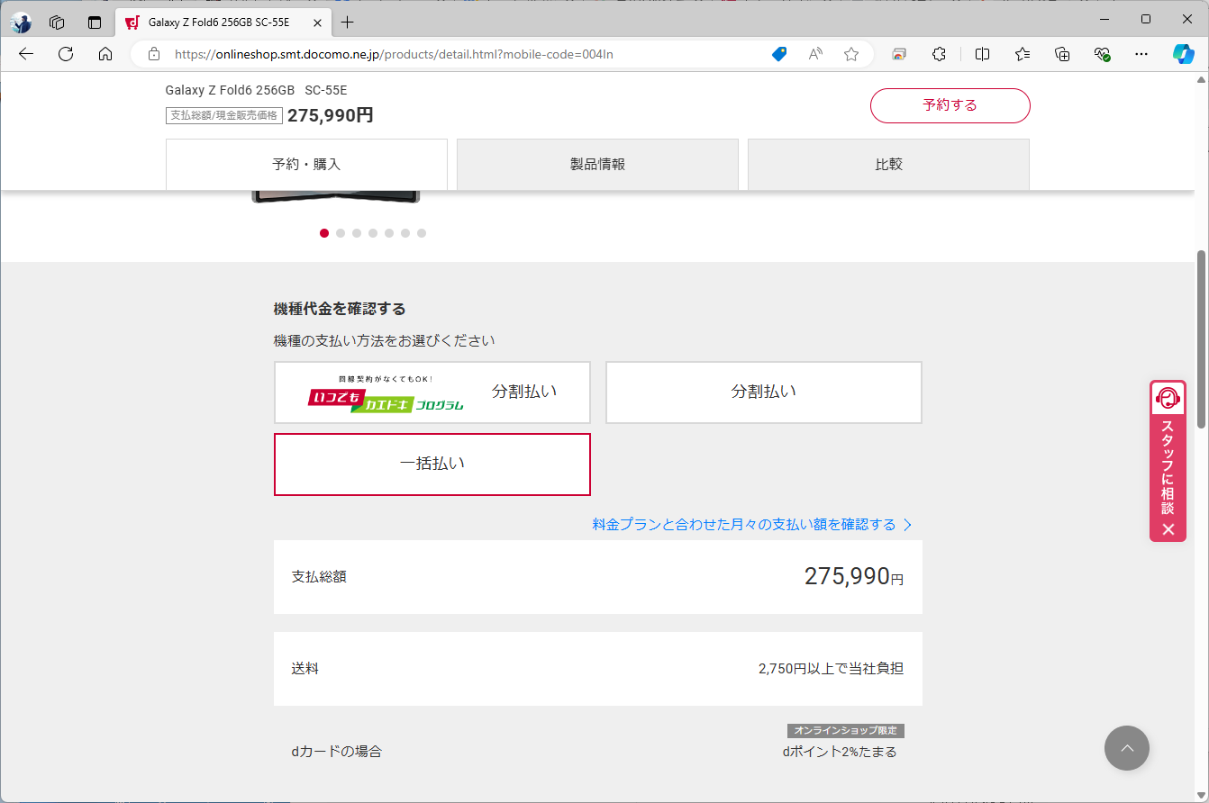This screenshot has width=1209, height=803.
Task: Open the Collections icon
Action: 1062,54
